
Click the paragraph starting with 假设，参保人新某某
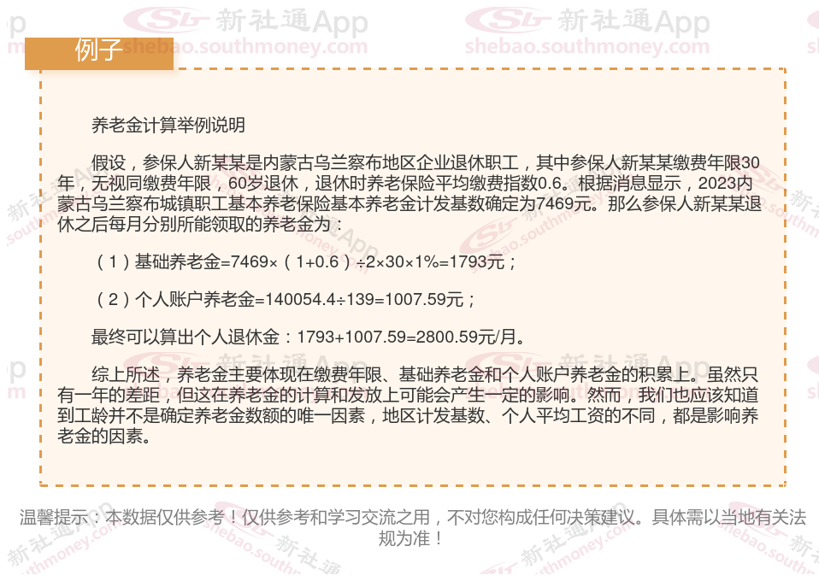[x=409, y=194]
